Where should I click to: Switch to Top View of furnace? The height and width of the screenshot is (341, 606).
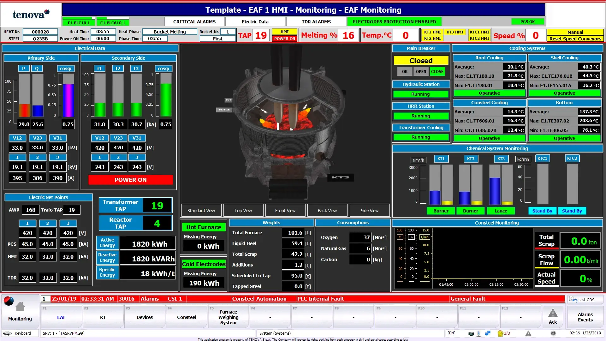[x=243, y=211]
